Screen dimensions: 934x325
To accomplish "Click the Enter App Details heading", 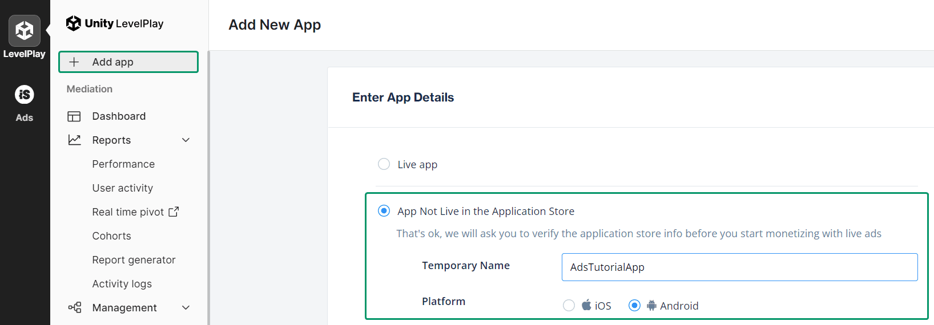I will coord(403,97).
